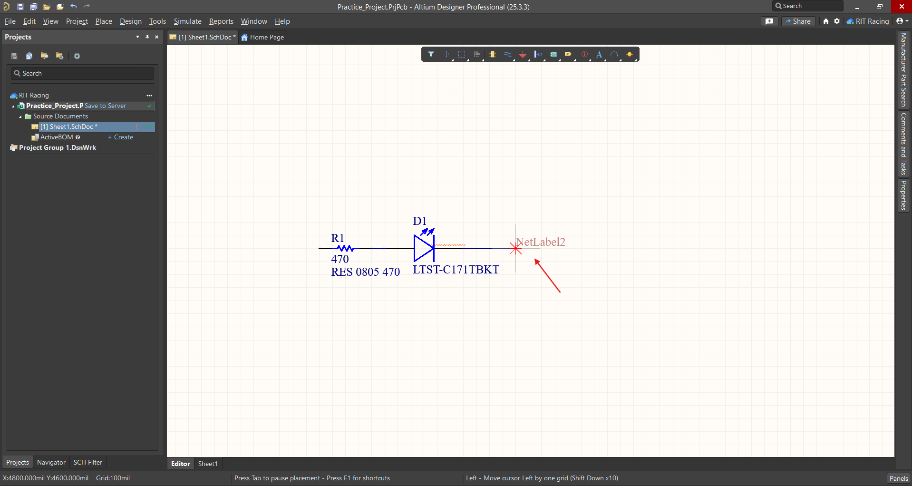Open the File menu
The height and width of the screenshot is (486, 912).
tap(10, 21)
